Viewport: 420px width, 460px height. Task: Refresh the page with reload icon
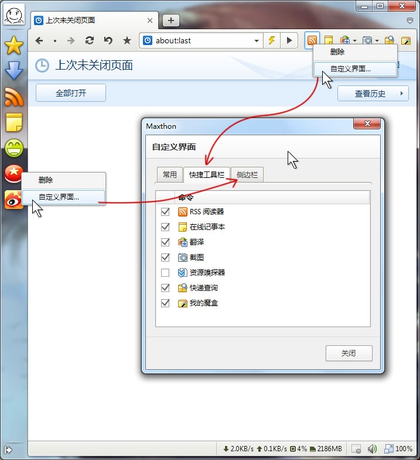tap(90, 40)
